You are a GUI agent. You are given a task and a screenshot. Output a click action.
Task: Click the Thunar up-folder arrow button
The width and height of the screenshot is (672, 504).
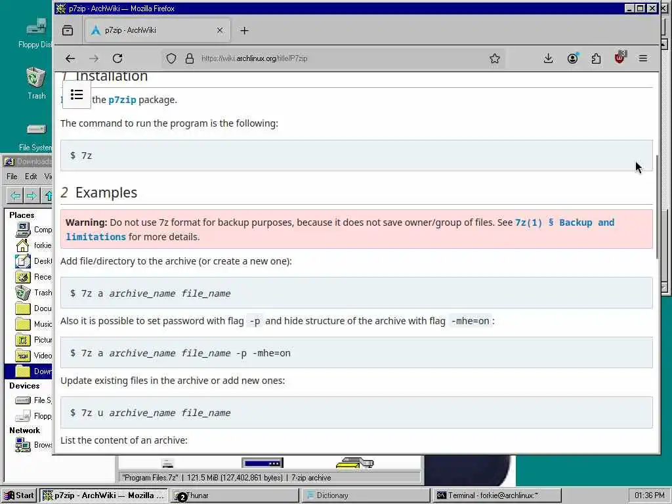pos(47,196)
